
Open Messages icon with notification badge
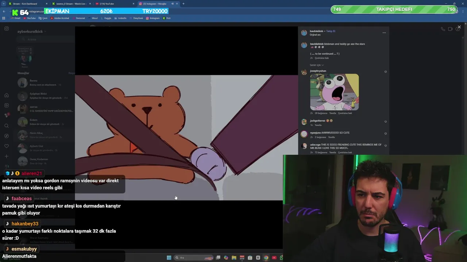[7, 115]
